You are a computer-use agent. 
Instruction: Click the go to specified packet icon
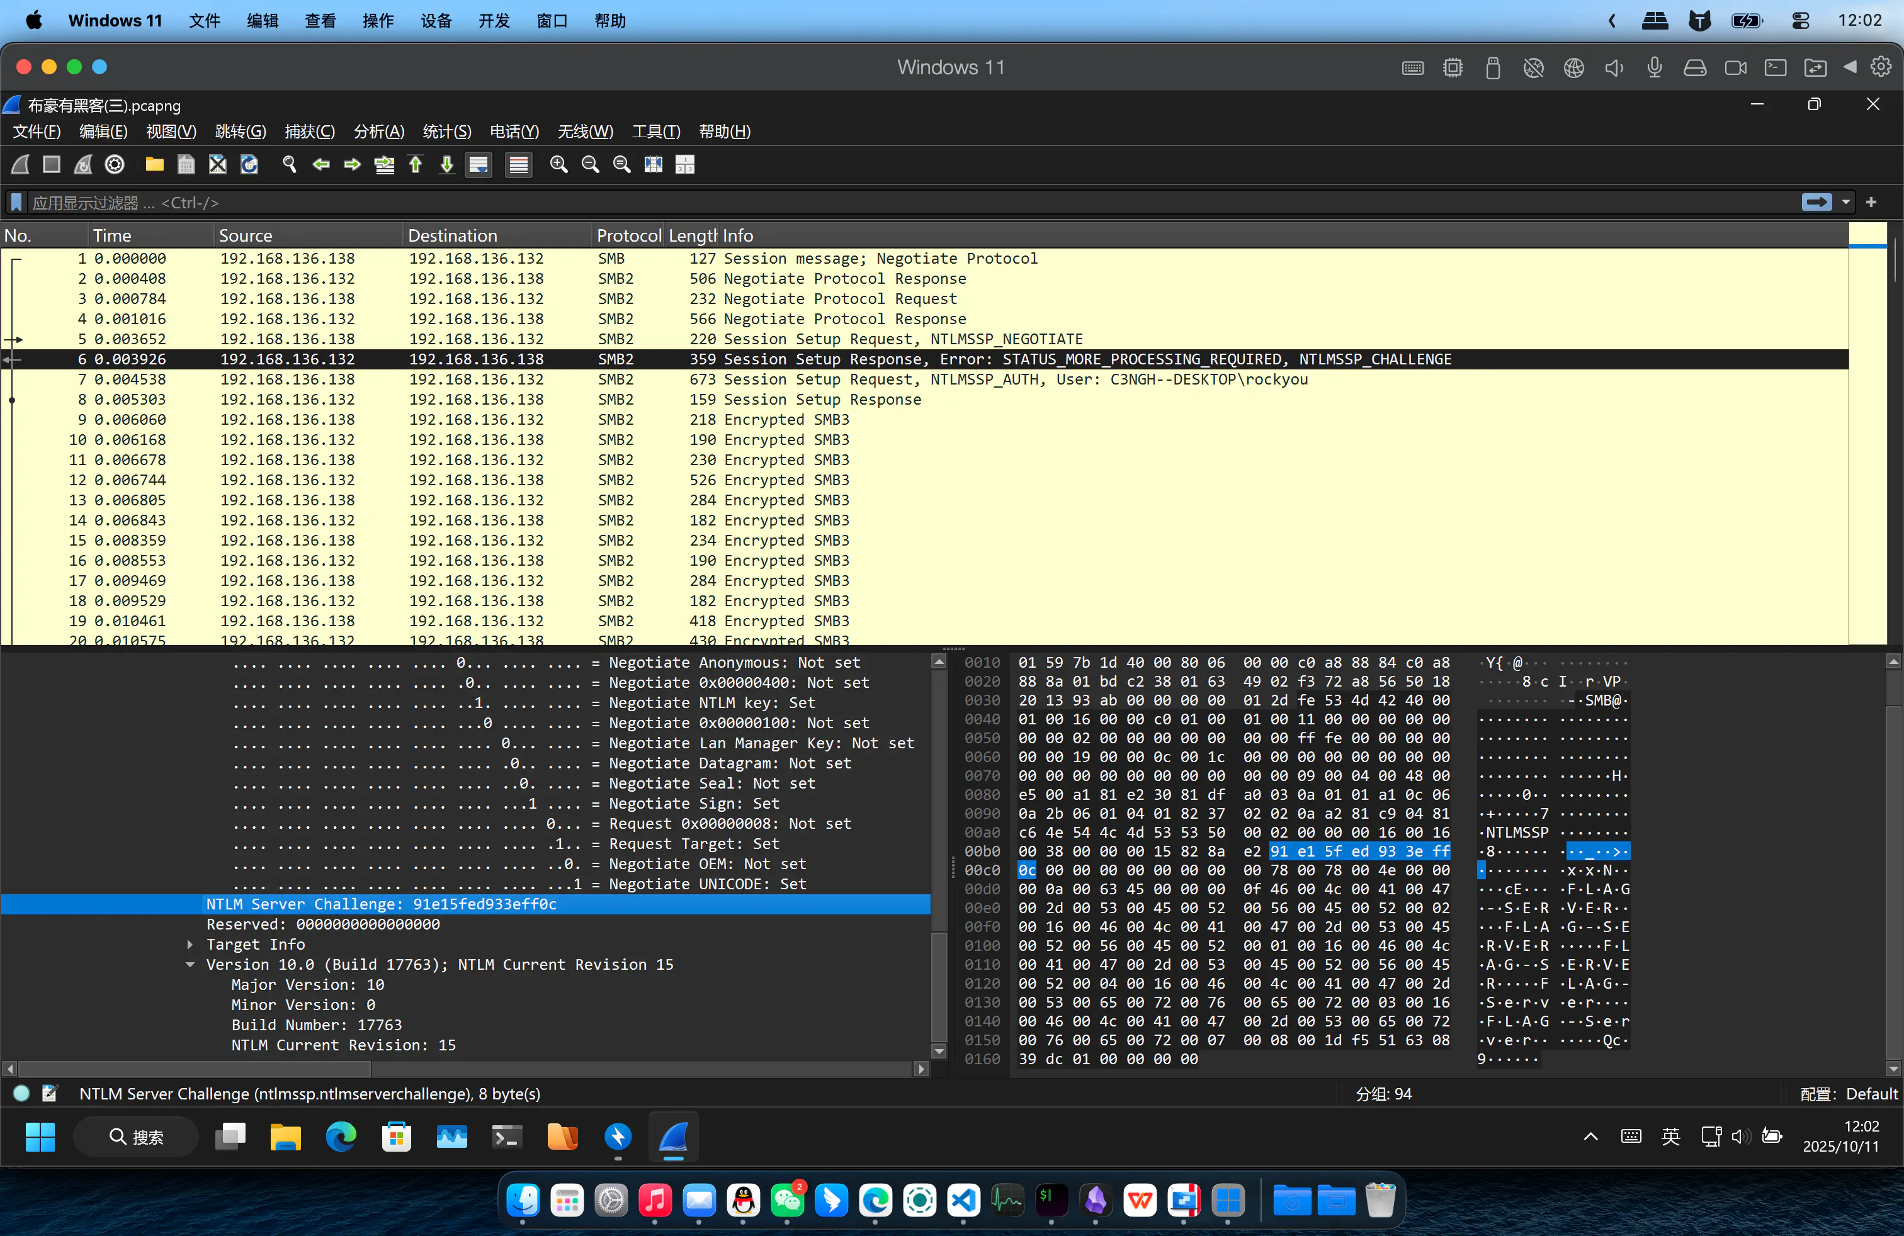click(384, 165)
